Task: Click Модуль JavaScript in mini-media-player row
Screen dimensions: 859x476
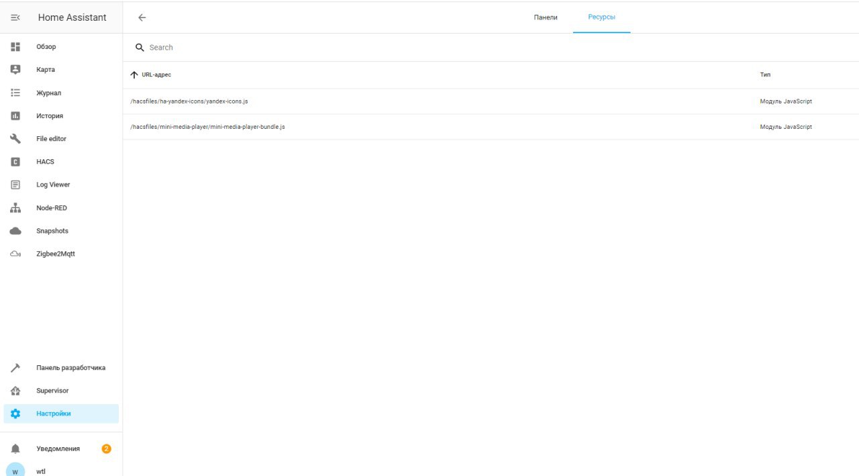Action: [786, 127]
